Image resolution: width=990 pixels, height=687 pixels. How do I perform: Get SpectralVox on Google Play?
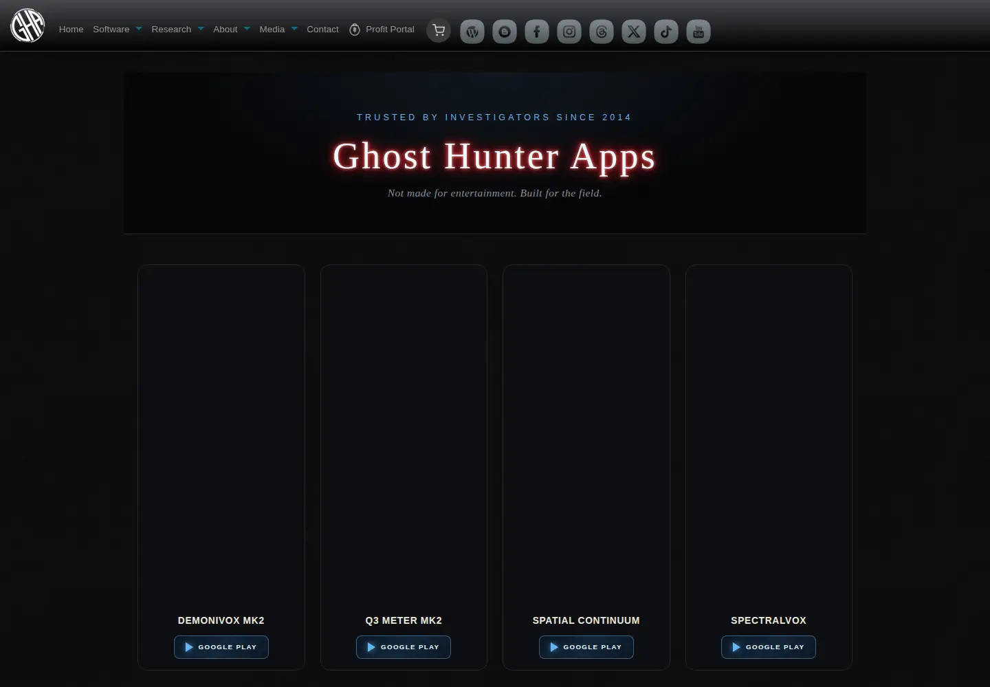[769, 647]
